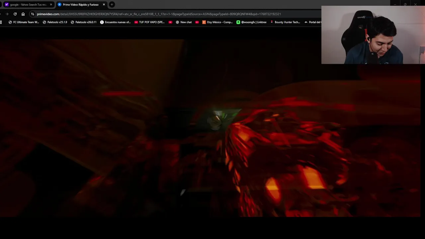Screen dimensions: 425x239
Task: Open the Paletools v26.0.11 bookmark
Action: (84, 22)
